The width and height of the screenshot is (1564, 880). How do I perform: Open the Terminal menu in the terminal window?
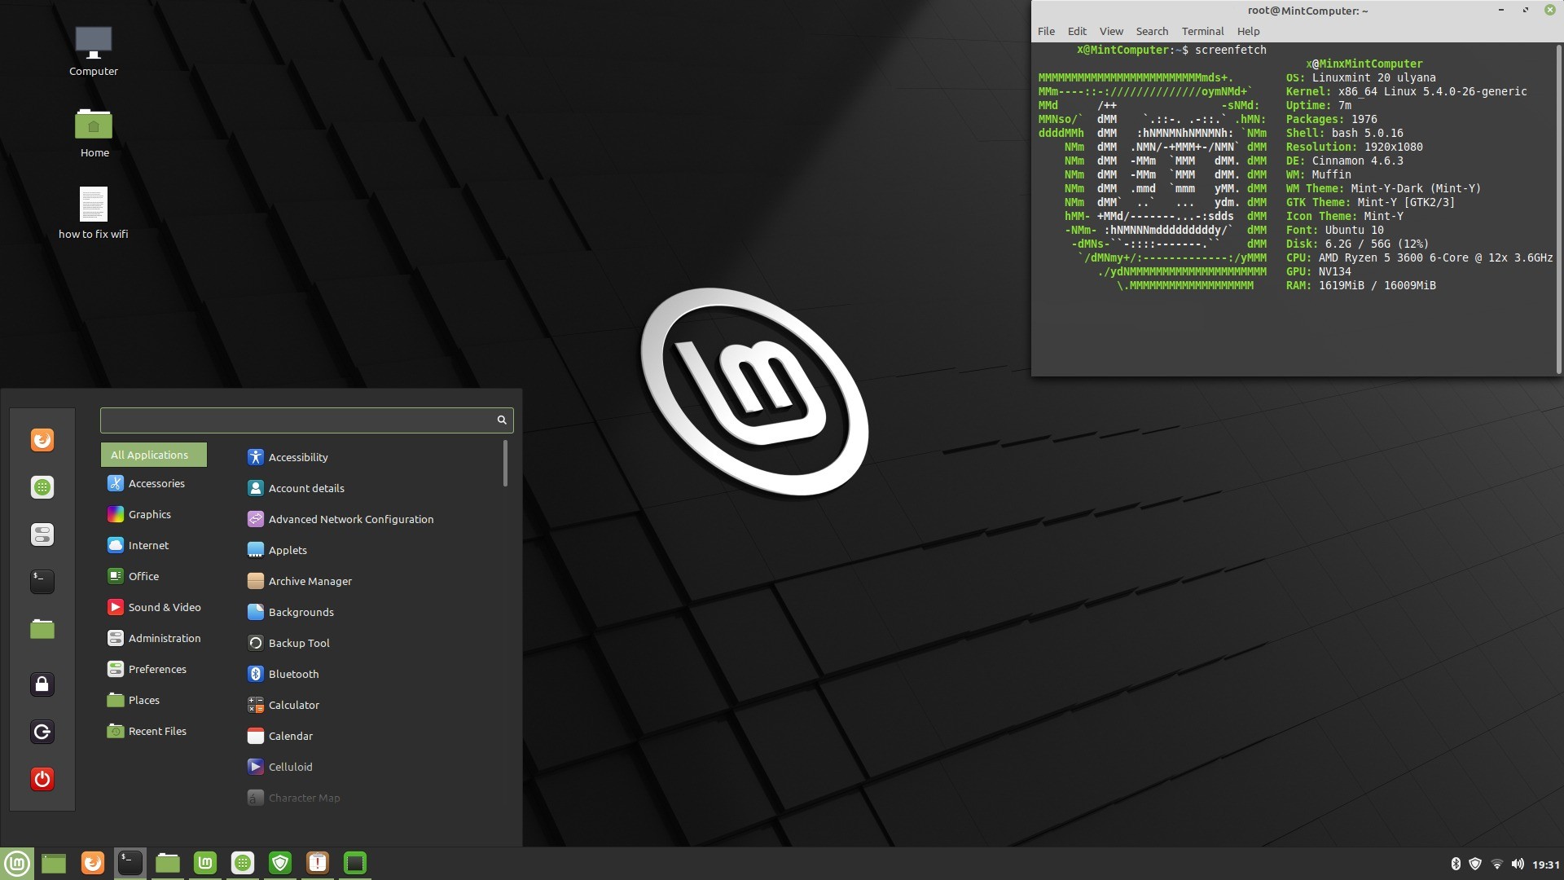[x=1202, y=31]
